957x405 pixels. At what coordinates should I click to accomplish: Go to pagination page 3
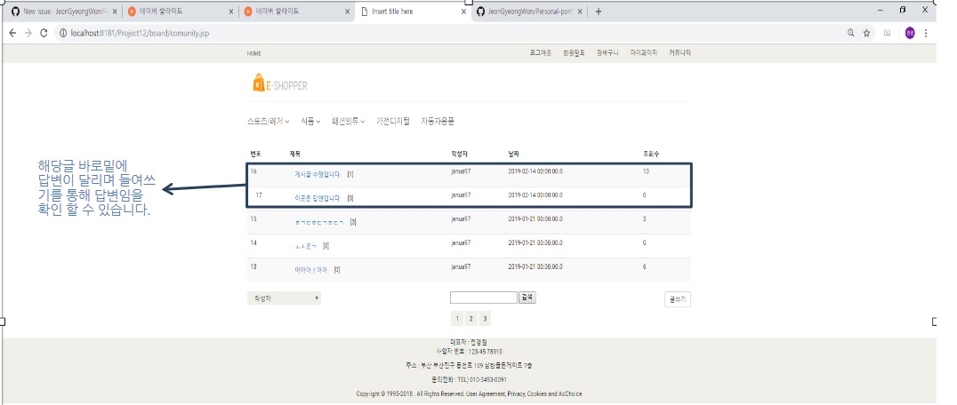(485, 319)
